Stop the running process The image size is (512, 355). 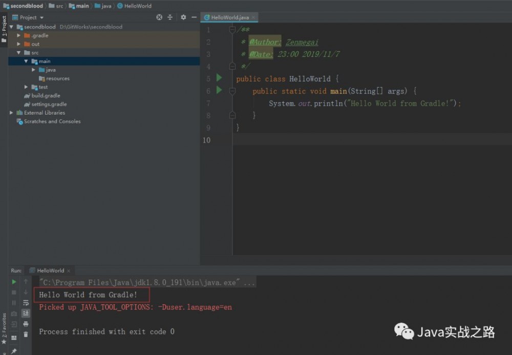point(14,292)
